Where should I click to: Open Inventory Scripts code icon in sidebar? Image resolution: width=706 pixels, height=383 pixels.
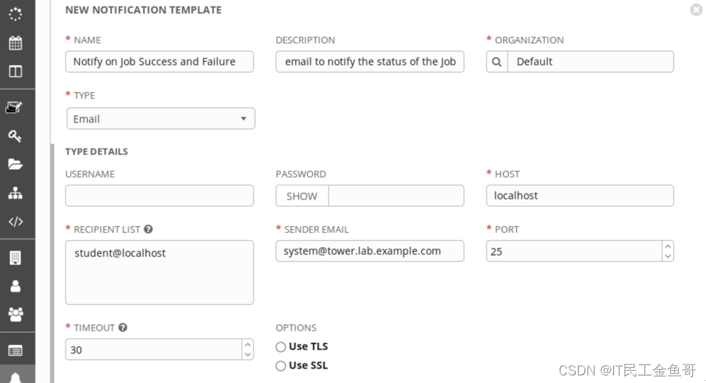15,222
